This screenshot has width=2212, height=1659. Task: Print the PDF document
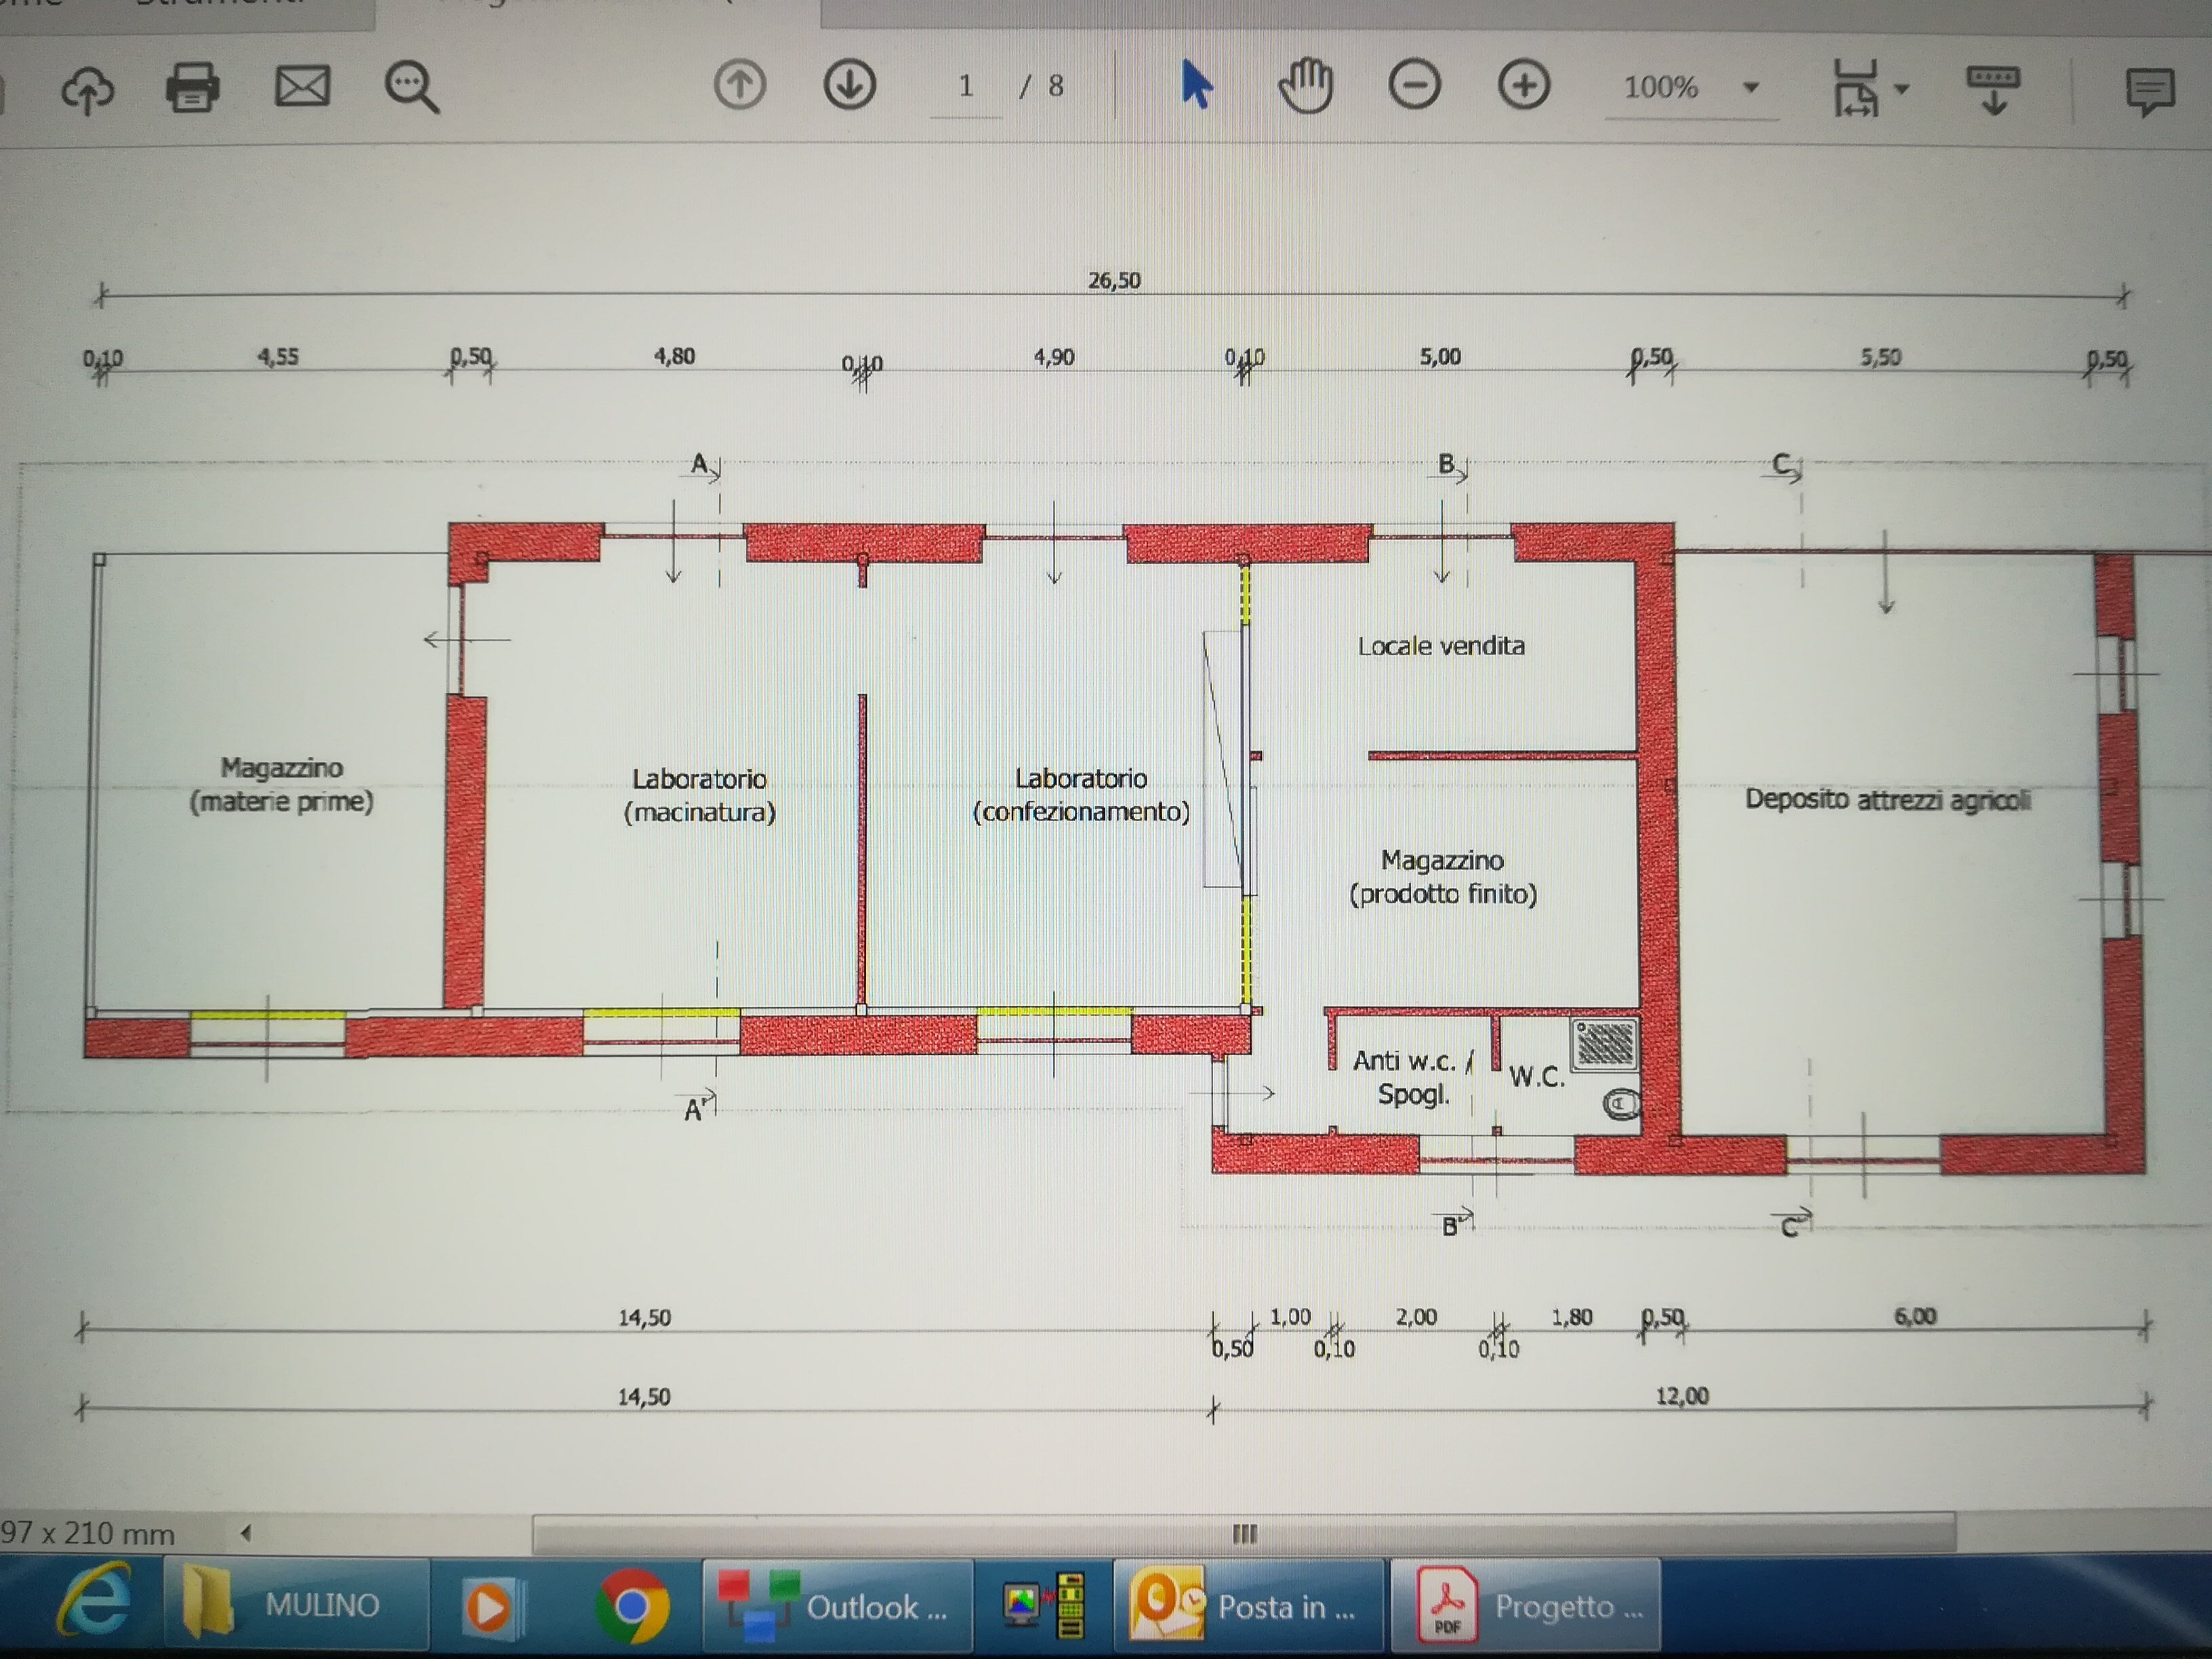(x=192, y=87)
